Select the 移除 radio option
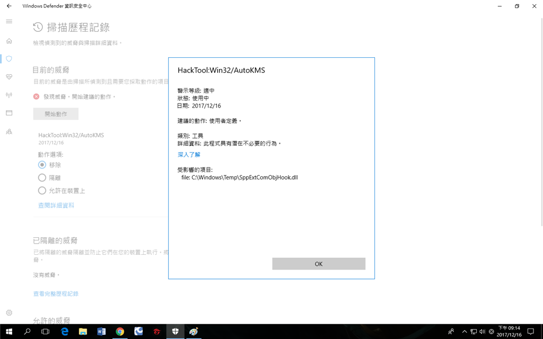The image size is (543, 339). point(42,165)
